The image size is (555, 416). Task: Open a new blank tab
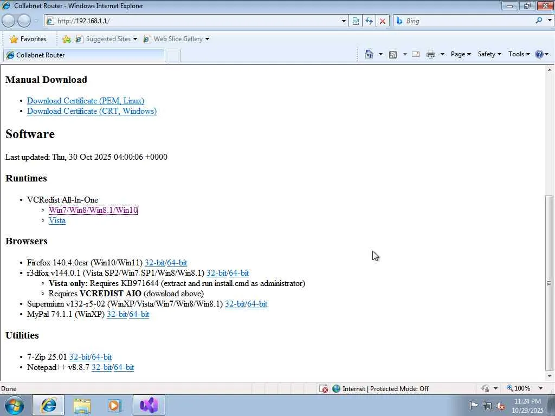point(173,56)
